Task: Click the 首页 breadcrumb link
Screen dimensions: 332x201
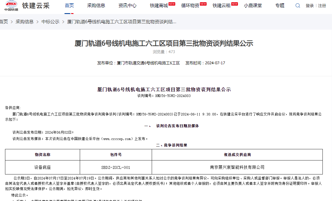Action: coord(4,22)
